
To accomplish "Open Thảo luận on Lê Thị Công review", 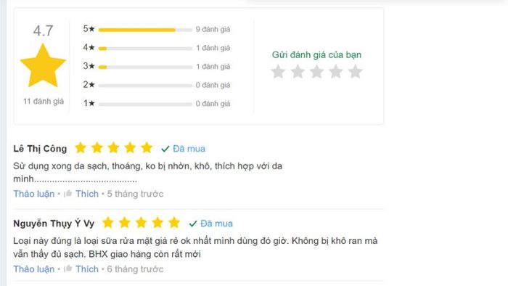I will pyautogui.click(x=34, y=194).
